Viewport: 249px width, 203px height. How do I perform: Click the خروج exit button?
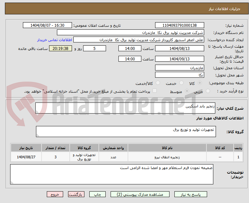click(55, 195)
